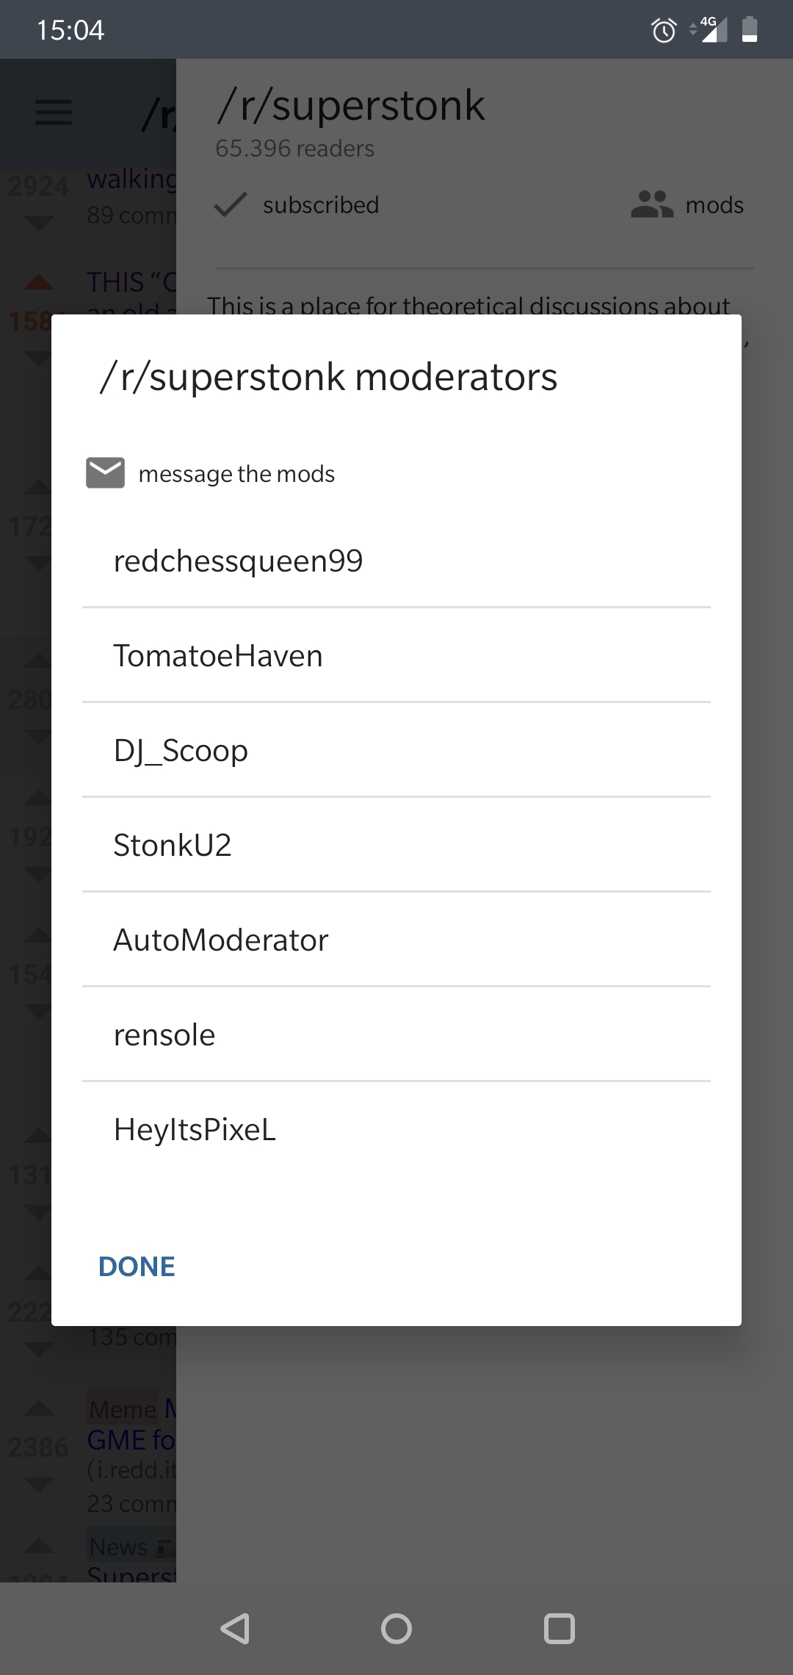The width and height of the screenshot is (793, 1675).
Task: Select moderator StonkU2
Action: (x=173, y=845)
